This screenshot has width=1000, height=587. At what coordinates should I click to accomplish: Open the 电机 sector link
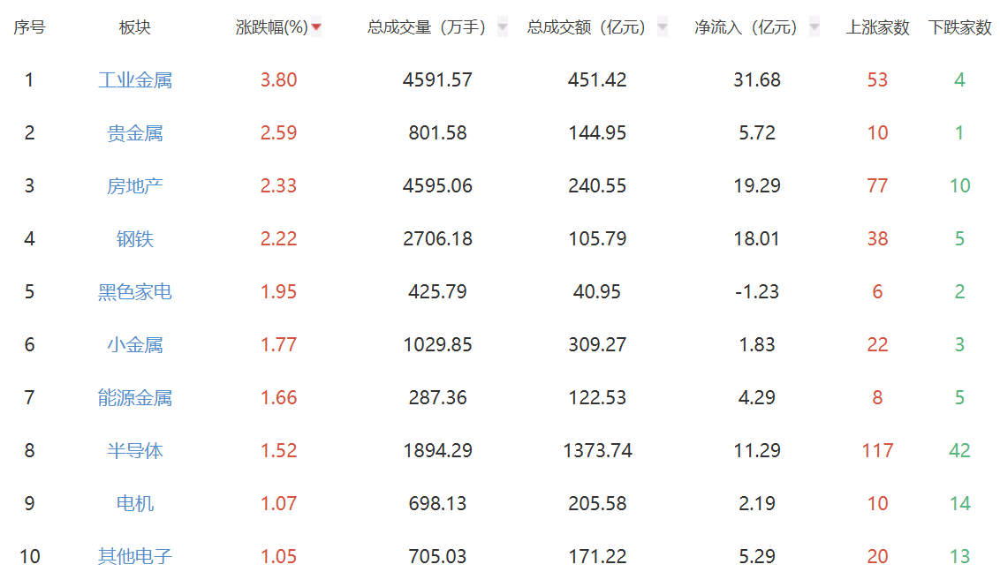(135, 504)
